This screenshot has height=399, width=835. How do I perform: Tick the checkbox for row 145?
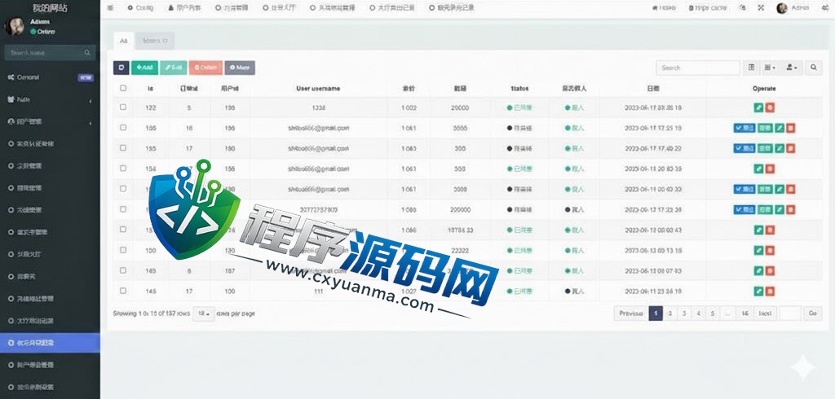click(123, 291)
